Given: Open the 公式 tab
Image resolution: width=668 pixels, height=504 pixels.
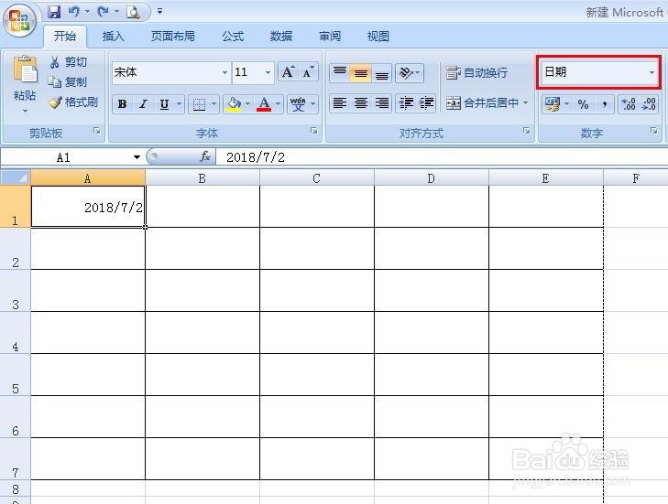Looking at the screenshot, I should coord(233,37).
